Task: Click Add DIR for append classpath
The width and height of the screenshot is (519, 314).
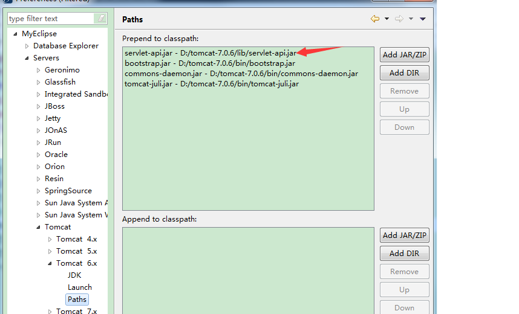Action: (x=405, y=253)
